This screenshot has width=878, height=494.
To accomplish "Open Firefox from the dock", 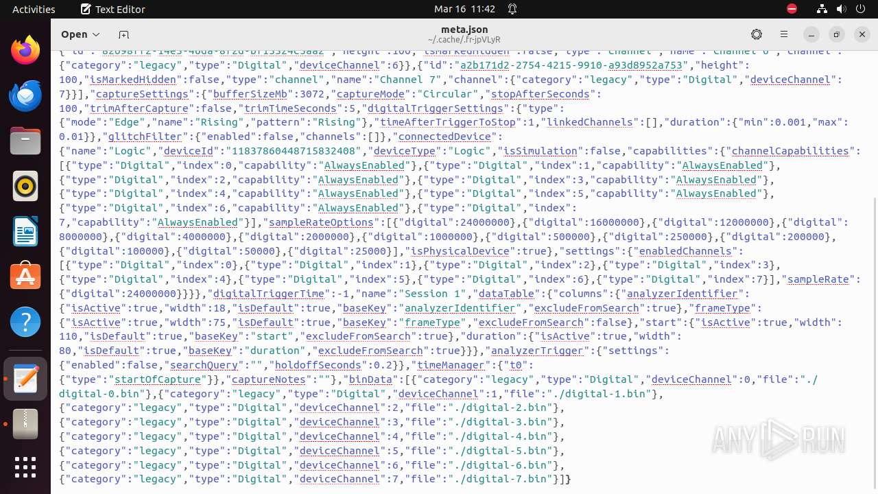I will (x=25, y=51).
